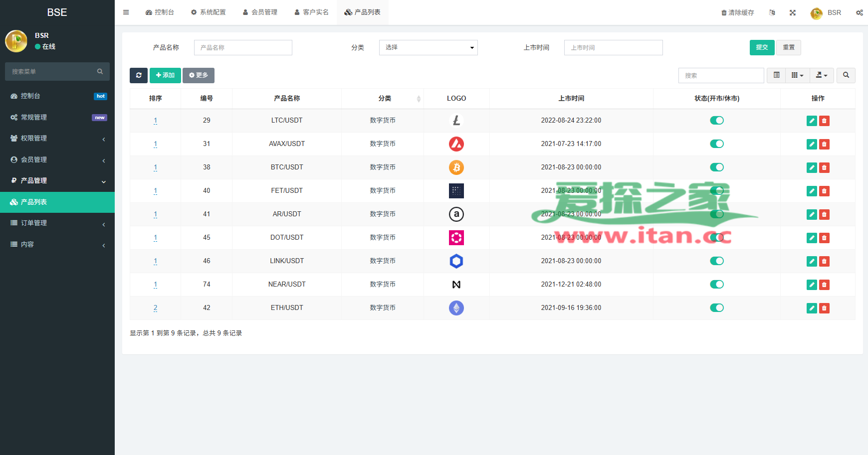
Task: Click the edit pencil icon for ETH/USDT
Action: [812, 308]
